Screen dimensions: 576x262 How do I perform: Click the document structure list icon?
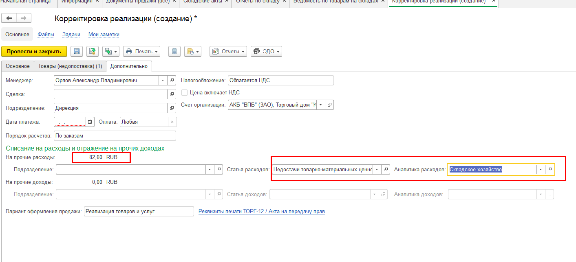[x=174, y=51]
